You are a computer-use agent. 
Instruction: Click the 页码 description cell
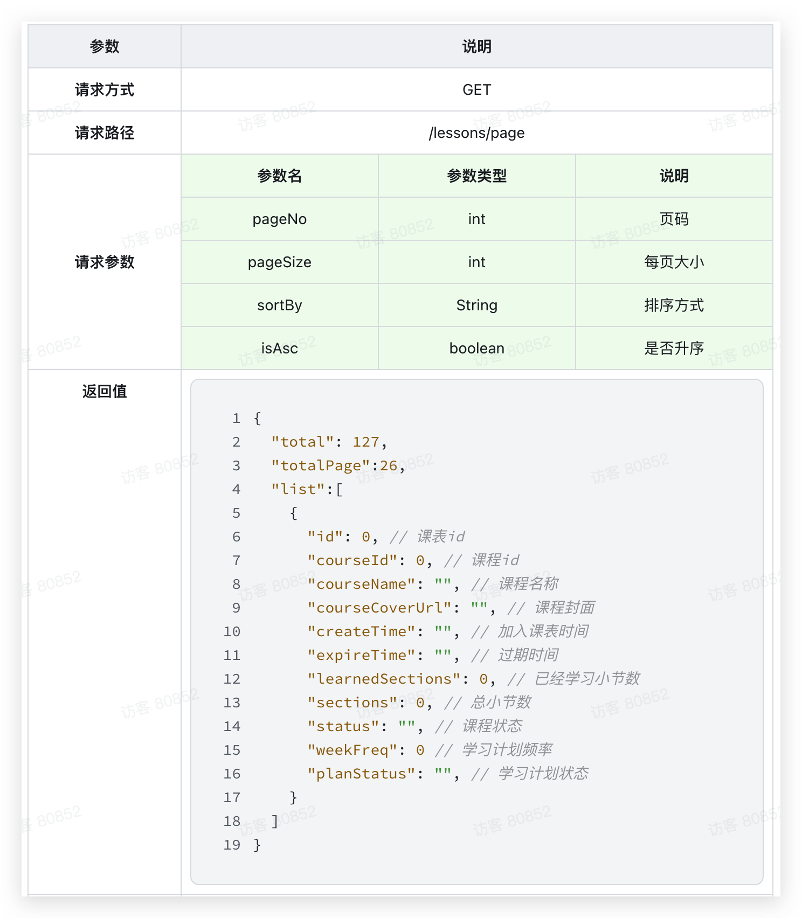674,219
